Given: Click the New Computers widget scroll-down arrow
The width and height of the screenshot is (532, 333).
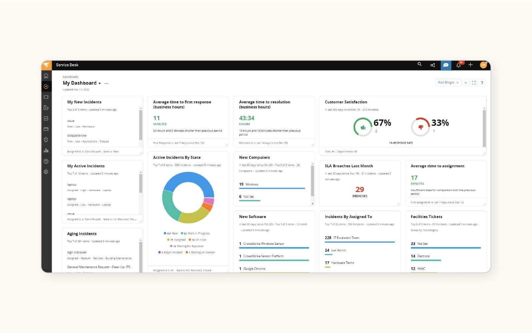Looking at the screenshot, I should pos(312,204).
